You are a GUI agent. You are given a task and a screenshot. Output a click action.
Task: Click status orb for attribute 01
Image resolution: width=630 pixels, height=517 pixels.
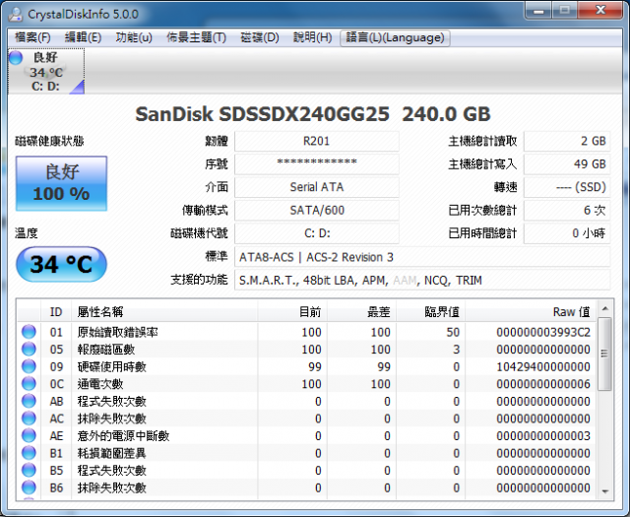tap(29, 332)
